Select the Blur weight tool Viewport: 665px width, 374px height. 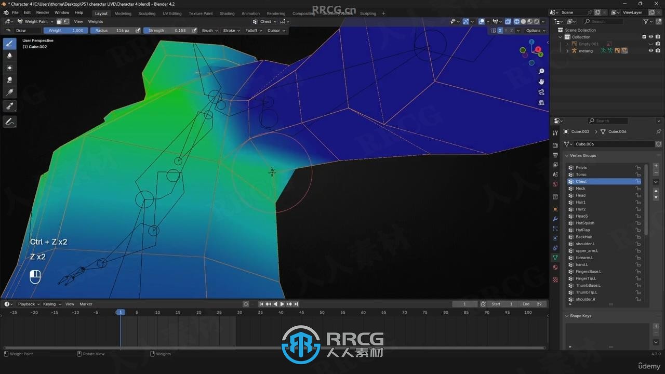click(9, 56)
